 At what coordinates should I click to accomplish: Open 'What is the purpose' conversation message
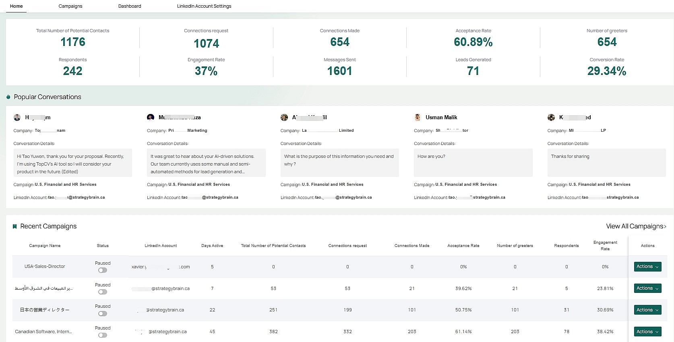[x=339, y=163]
